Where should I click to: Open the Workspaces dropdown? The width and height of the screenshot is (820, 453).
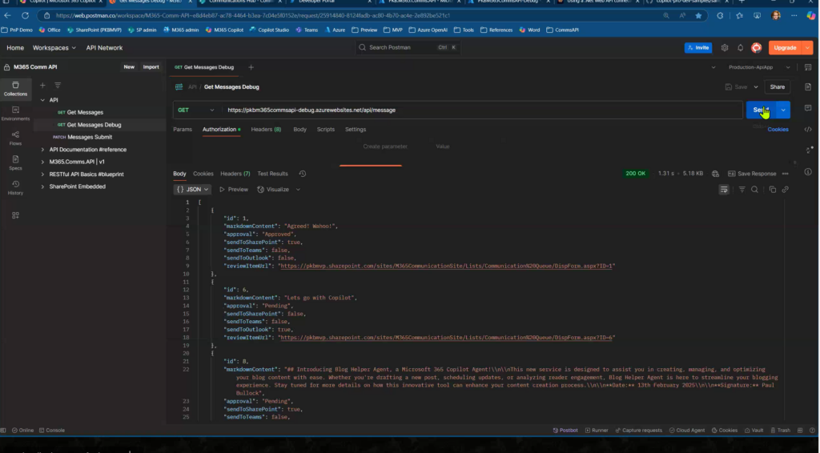click(x=54, y=47)
